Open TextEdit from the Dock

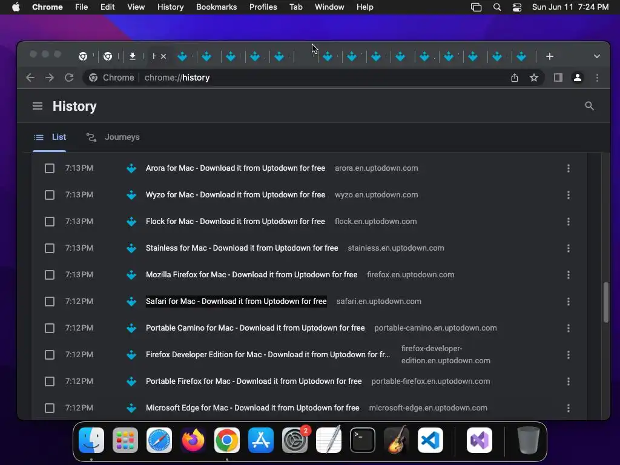[329, 440]
